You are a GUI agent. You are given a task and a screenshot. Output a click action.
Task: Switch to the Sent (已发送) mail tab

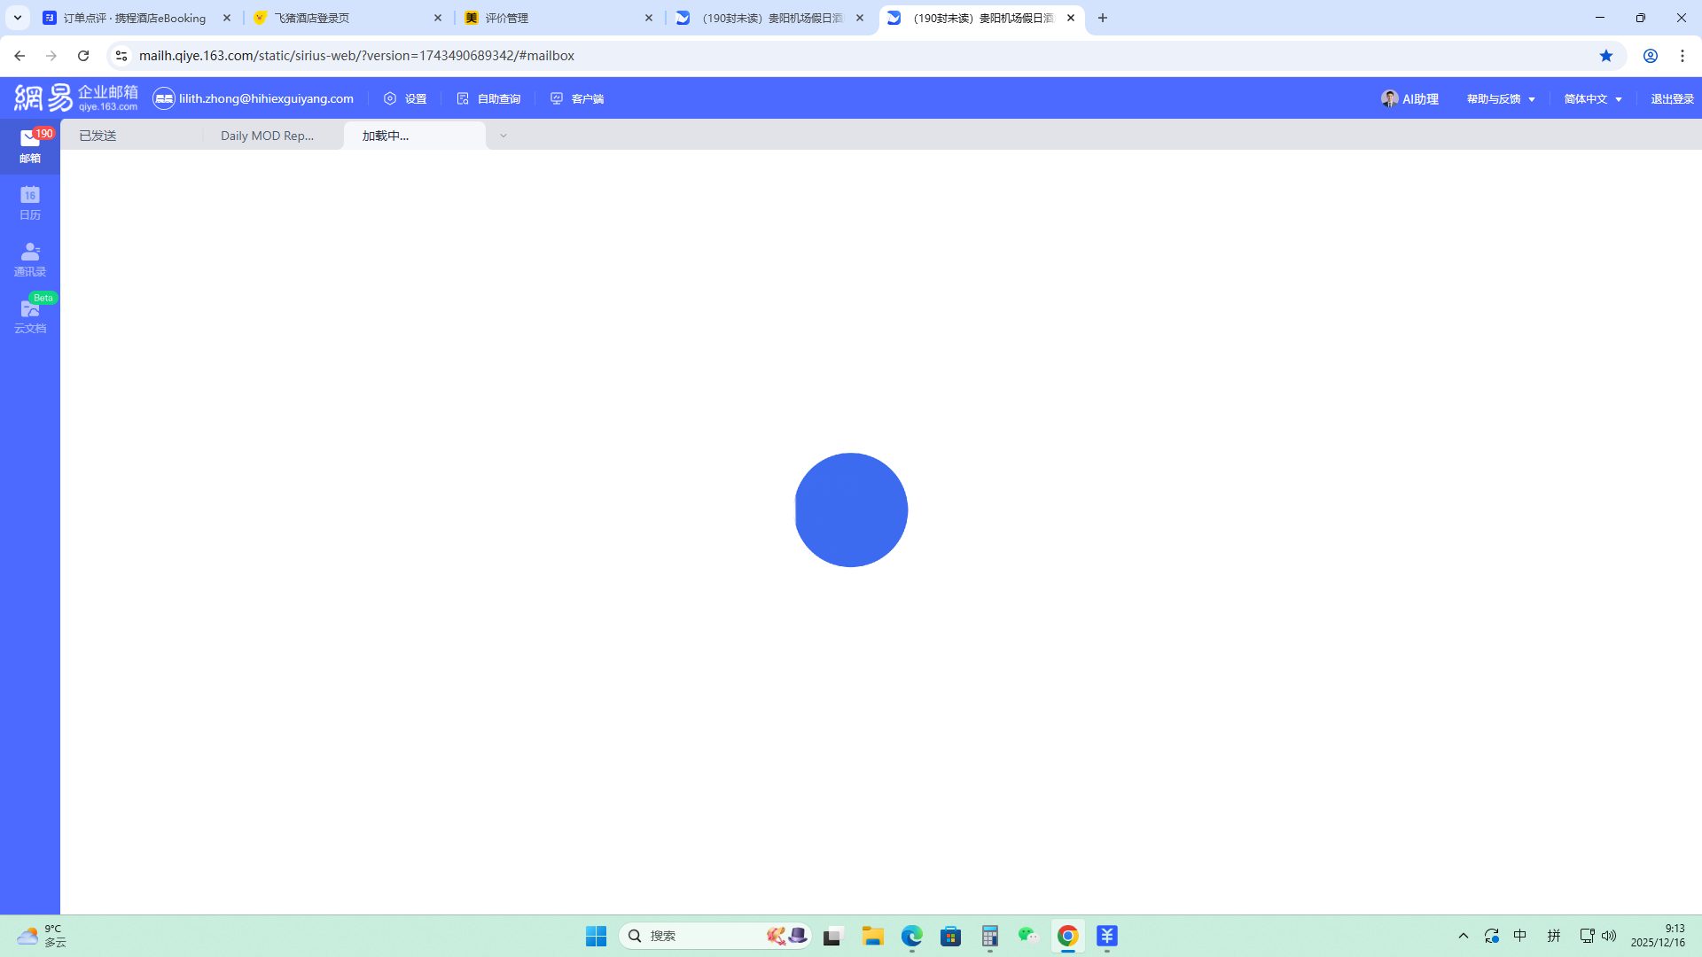pyautogui.click(x=98, y=136)
